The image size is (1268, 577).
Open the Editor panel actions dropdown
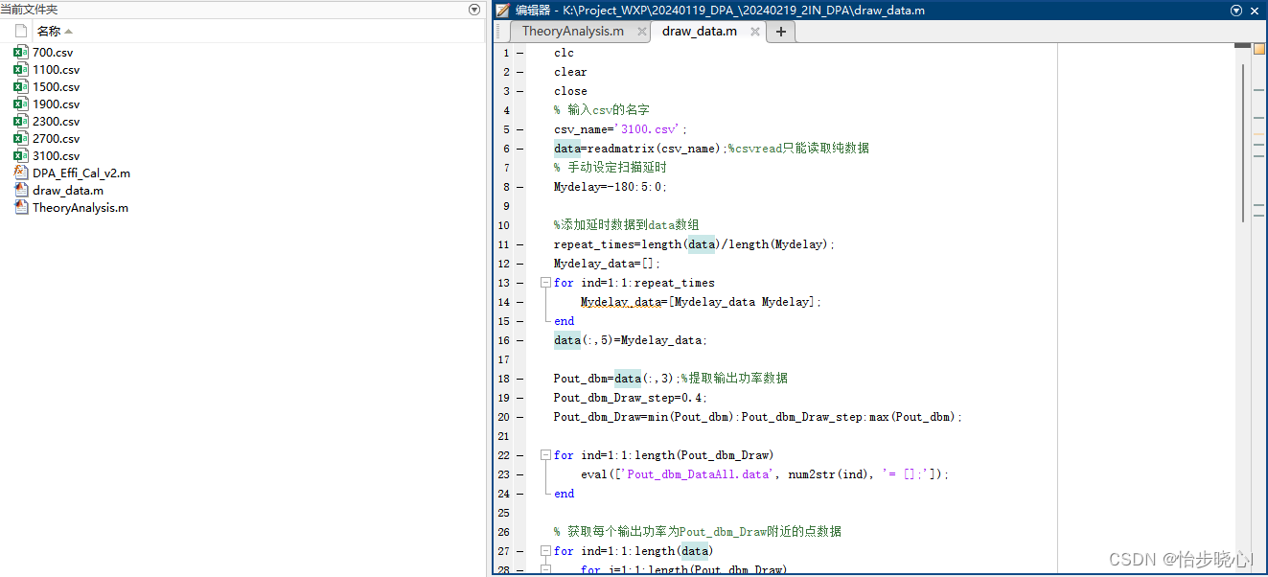[x=1235, y=11]
